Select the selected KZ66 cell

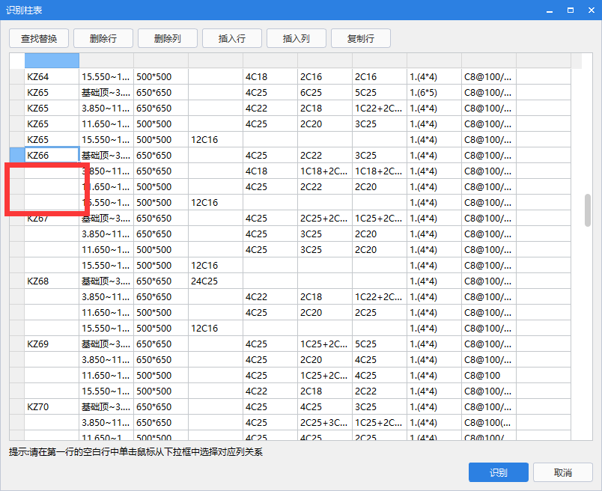[x=52, y=156]
